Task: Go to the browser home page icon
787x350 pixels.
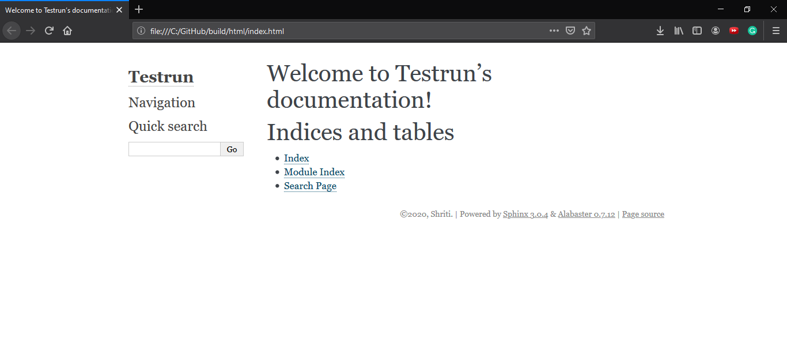Action: pyautogui.click(x=67, y=31)
